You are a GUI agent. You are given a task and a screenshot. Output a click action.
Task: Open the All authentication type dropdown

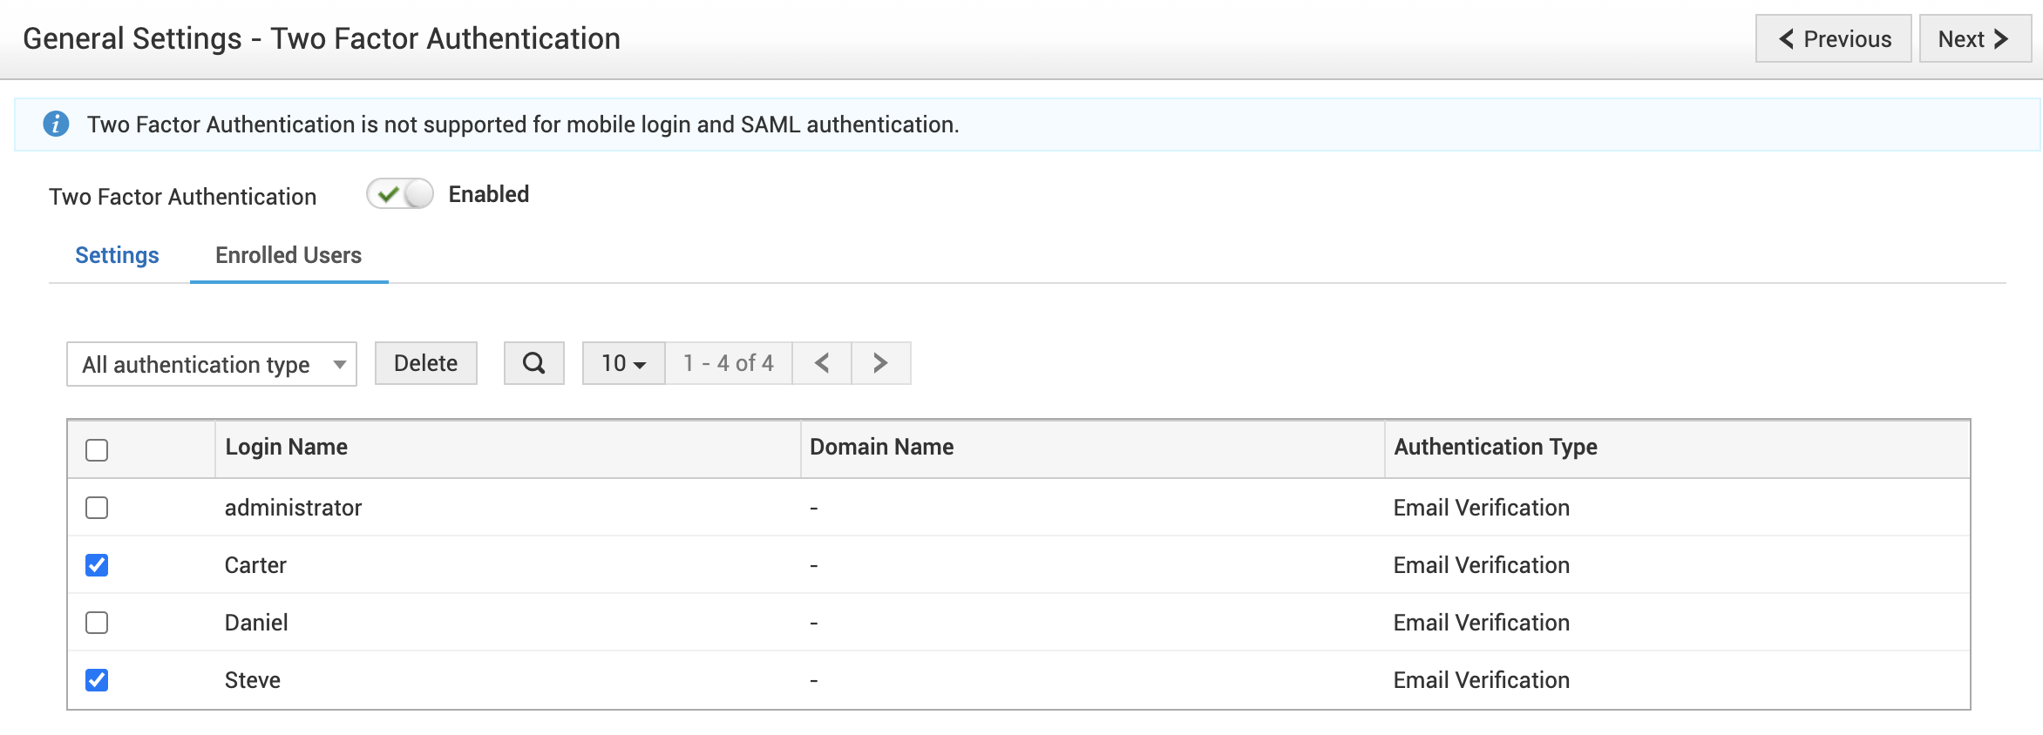[x=212, y=364]
